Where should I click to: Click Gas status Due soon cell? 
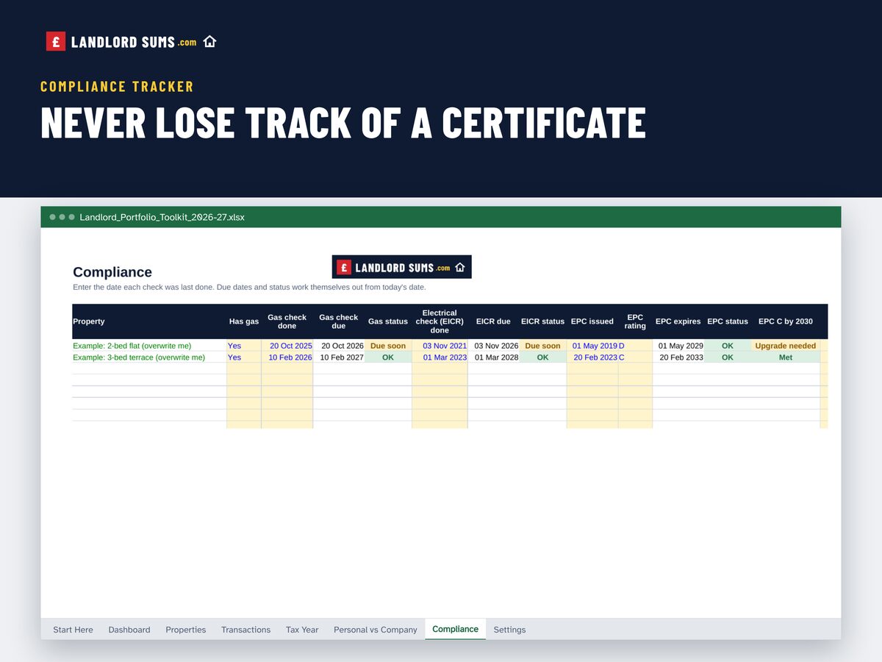click(x=388, y=346)
